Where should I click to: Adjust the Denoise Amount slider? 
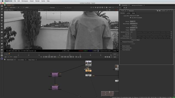coord(154,32)
